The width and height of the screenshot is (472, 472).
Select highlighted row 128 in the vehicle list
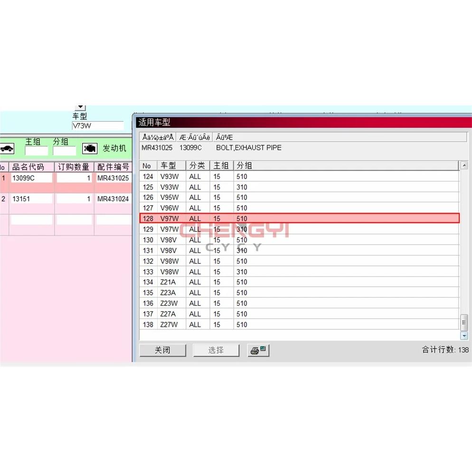tap(300, 218)
